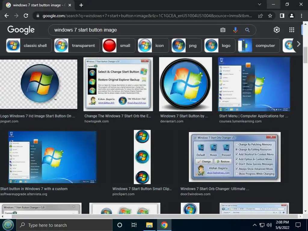The image size is (308, 231).
Task: Click the browser forward arrow
Action: pyautogui.click(x=16, y=16)
